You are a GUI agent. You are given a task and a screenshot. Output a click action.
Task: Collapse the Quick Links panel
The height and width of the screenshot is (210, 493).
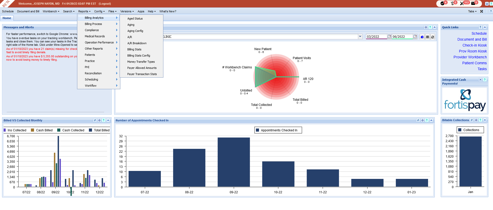(485, 27)
